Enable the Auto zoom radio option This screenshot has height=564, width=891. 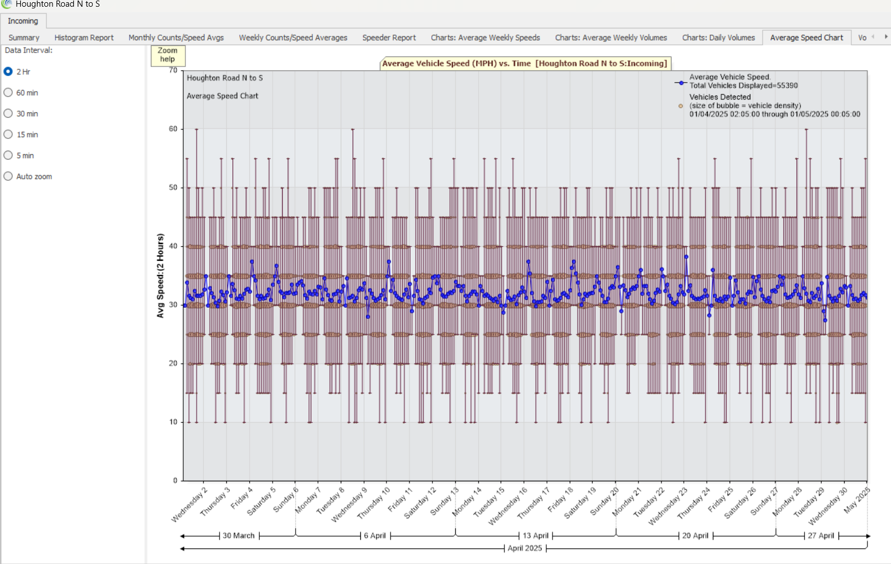pos(8,176)
